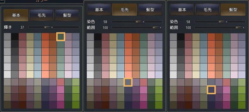Choose bottom-row dark red-brown swatch in right panel
This screenshot has height=112, width=249.
(188, 105)
